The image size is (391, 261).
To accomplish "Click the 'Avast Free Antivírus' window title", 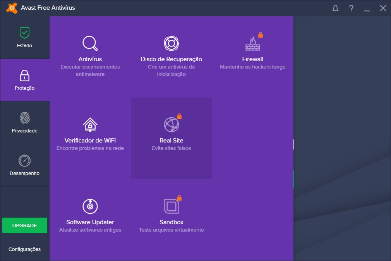I will [48, 8].
